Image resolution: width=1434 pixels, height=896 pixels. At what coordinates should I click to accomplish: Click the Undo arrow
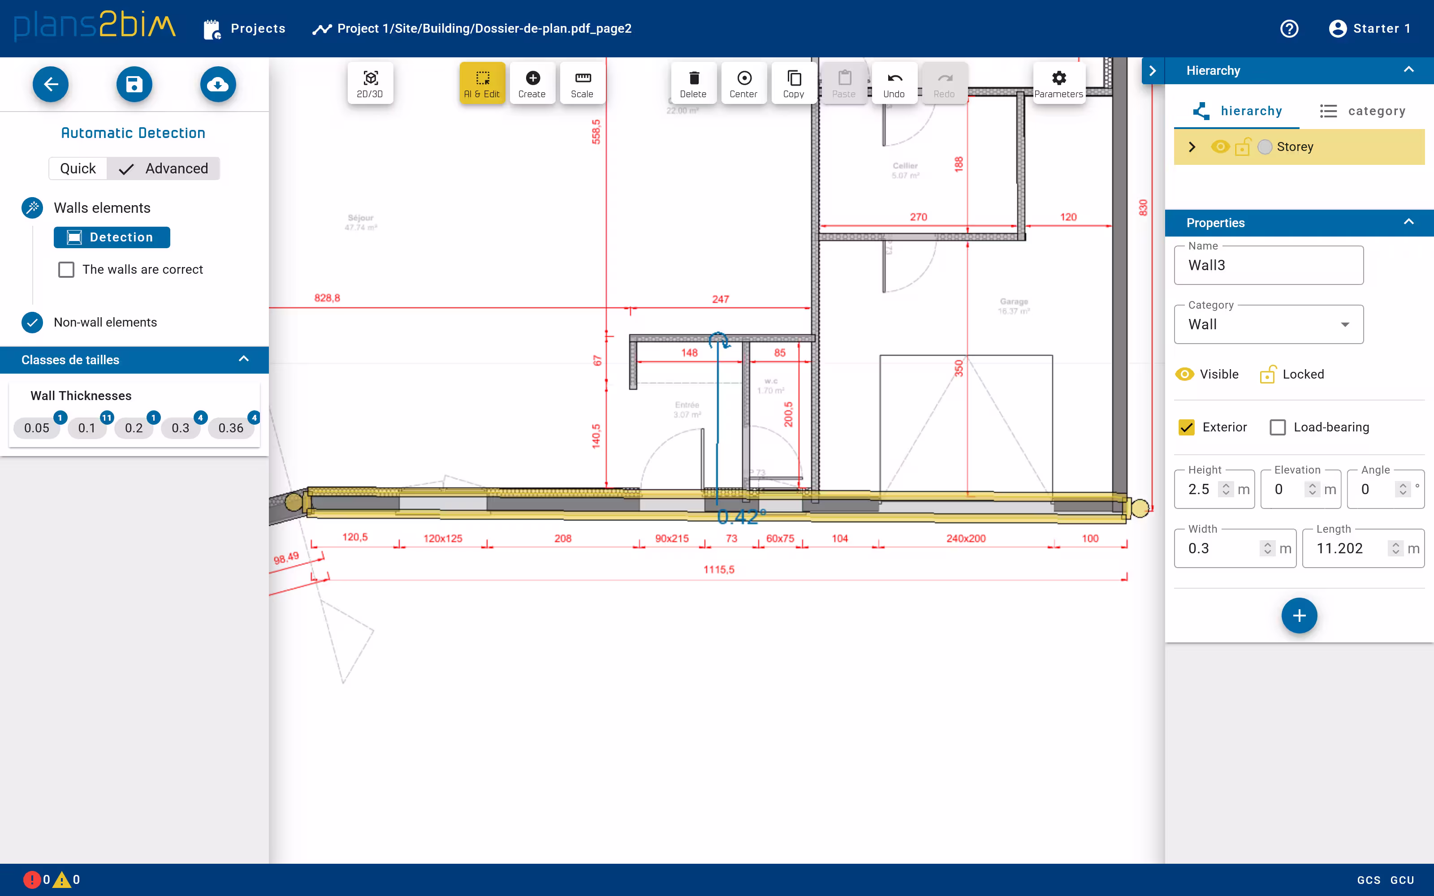click(894, 84)
